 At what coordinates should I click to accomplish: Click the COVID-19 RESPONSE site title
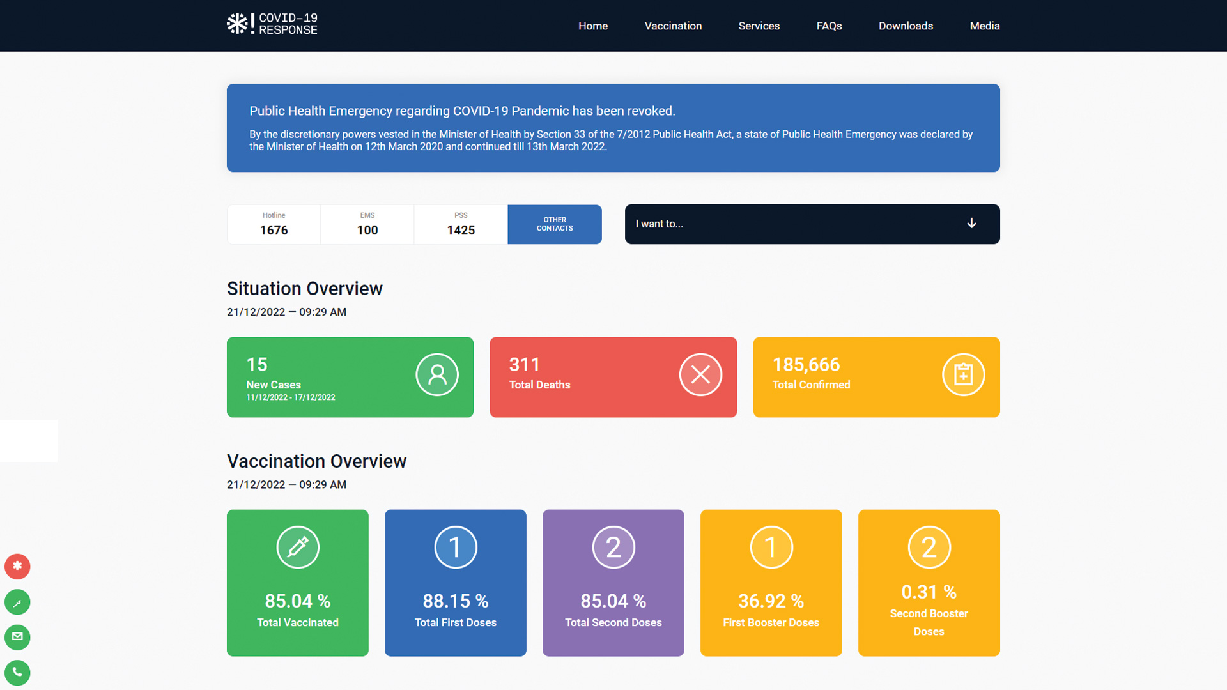288,24
